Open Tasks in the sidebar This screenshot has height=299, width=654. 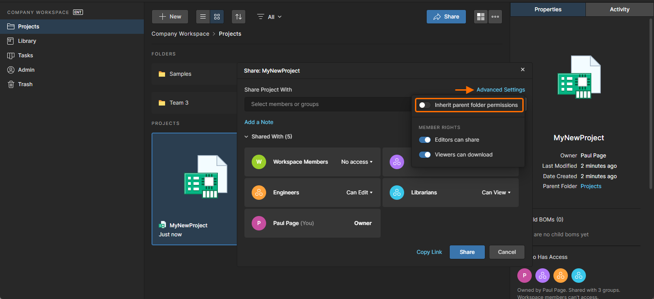[x=25, y=55]
